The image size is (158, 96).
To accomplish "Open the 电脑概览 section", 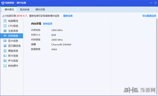I will 12,21.
